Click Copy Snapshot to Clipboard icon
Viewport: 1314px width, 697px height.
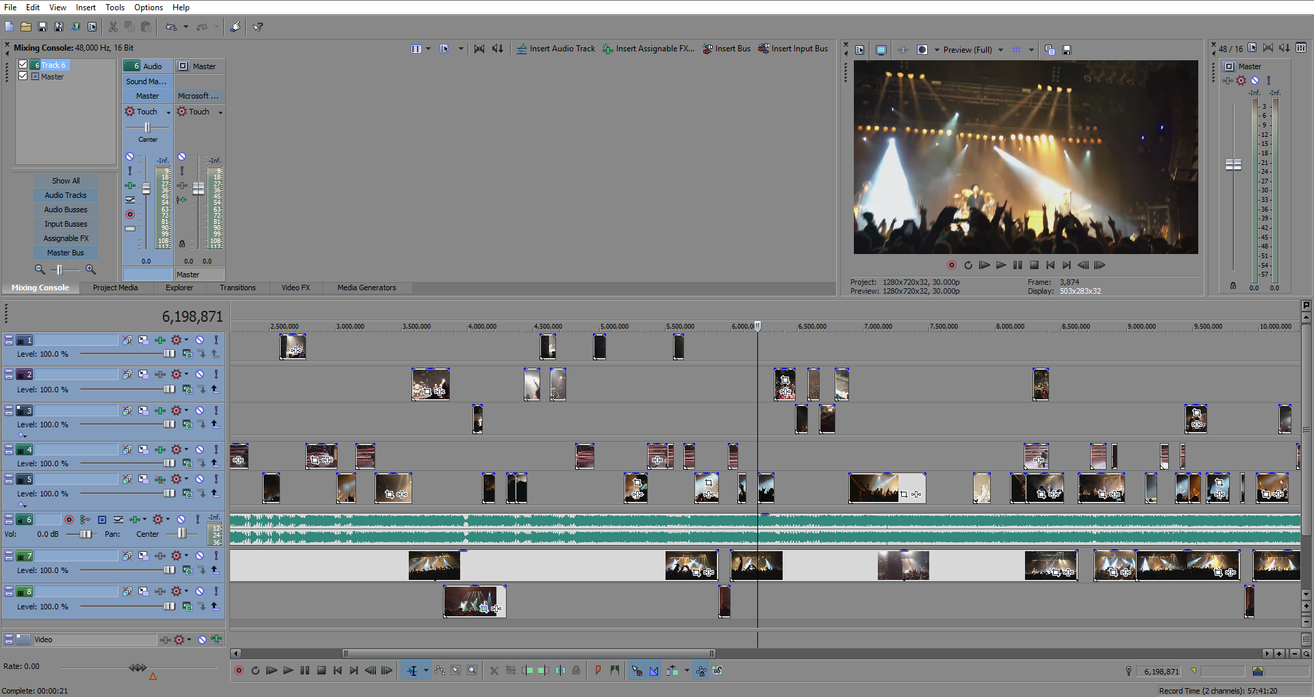click(x=1050, y=49)
